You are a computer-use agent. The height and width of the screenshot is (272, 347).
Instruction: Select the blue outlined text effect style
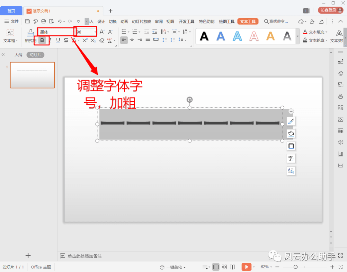237,36
